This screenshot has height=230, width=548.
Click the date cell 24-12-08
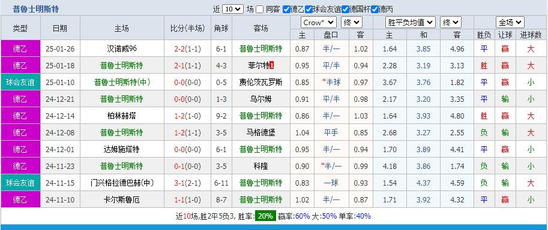tap(60, 132)
